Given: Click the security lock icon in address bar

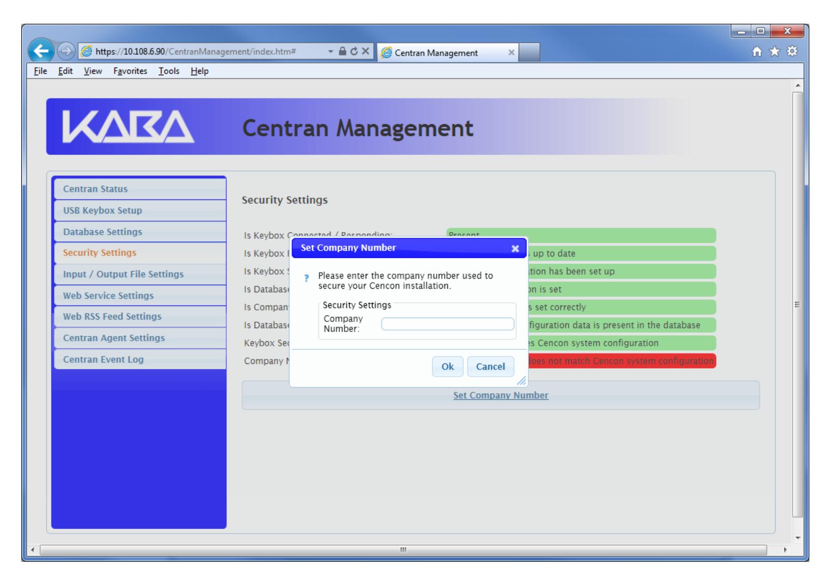Looking at the screenshot, I should pyautogui.click(x=343, y=51).
